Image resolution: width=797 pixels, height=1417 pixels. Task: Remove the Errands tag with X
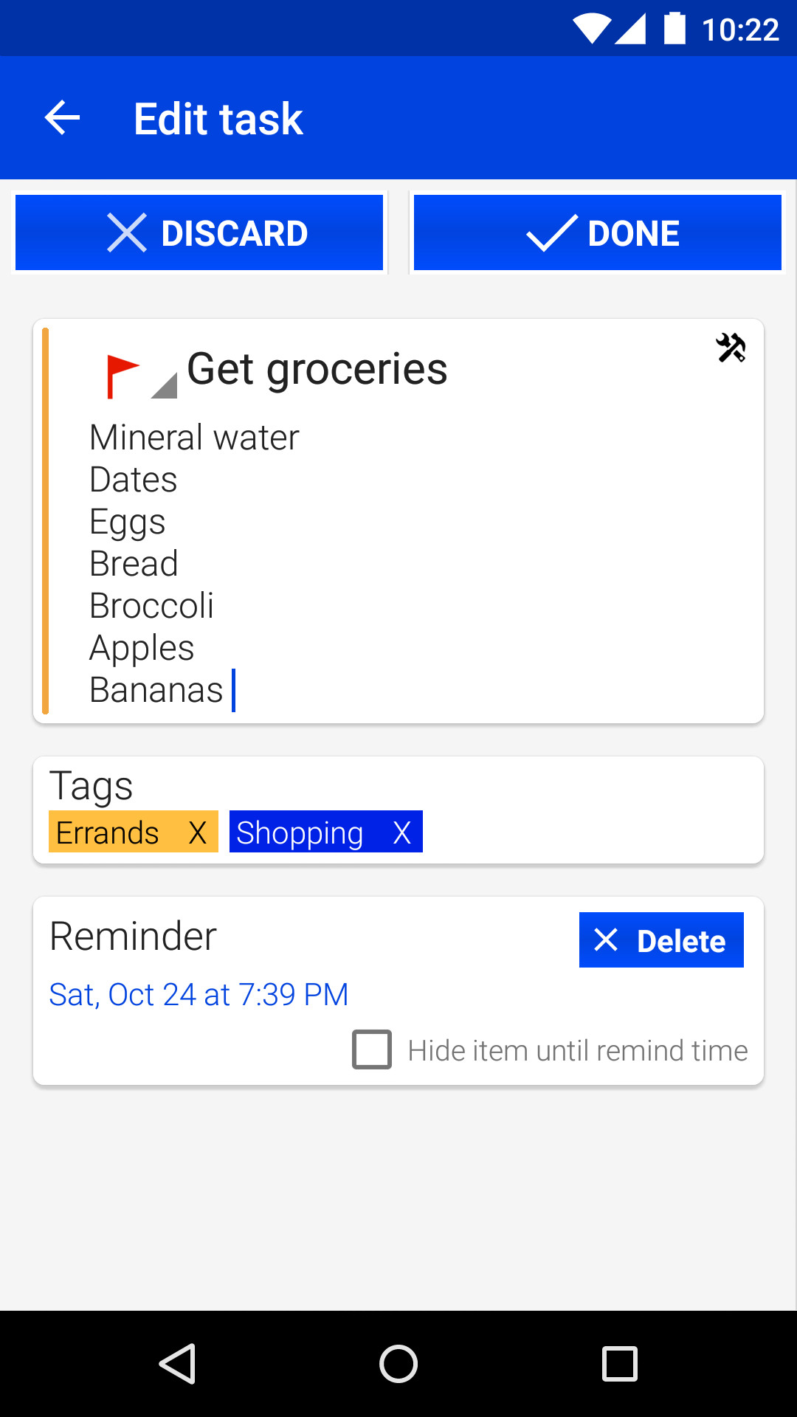197,832
